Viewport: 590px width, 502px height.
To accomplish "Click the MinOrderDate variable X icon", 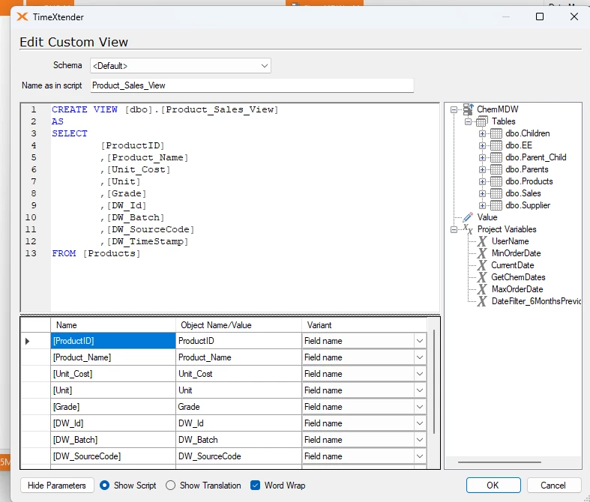I will pos(482,253).
